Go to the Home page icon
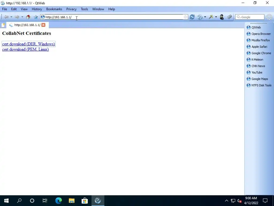The image size is (274, 206). point(28,17)
